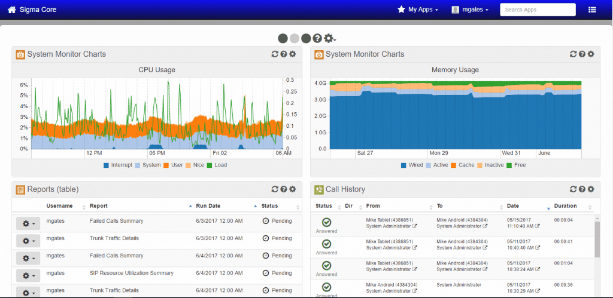Click the Call History vertical scrollbar
The height and width of the screenshot is (298, 613).
597,239
